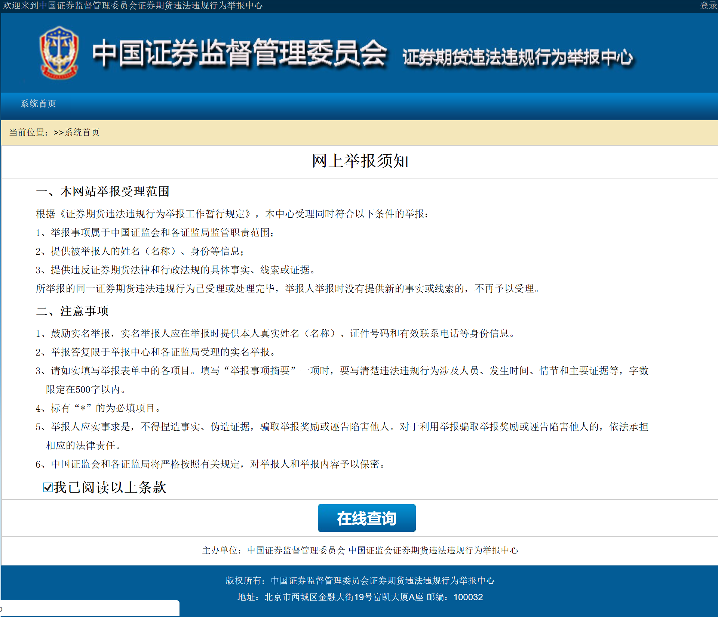Viewport: 718px width, 617px height.
Task: Click the CSRC emblem logo
Action: (x=59, y=52)
